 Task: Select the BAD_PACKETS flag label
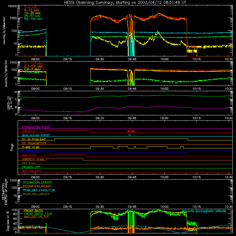coord(32,171)
